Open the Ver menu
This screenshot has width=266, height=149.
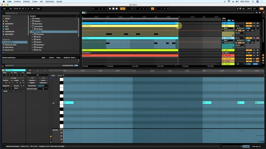(41, 2)
